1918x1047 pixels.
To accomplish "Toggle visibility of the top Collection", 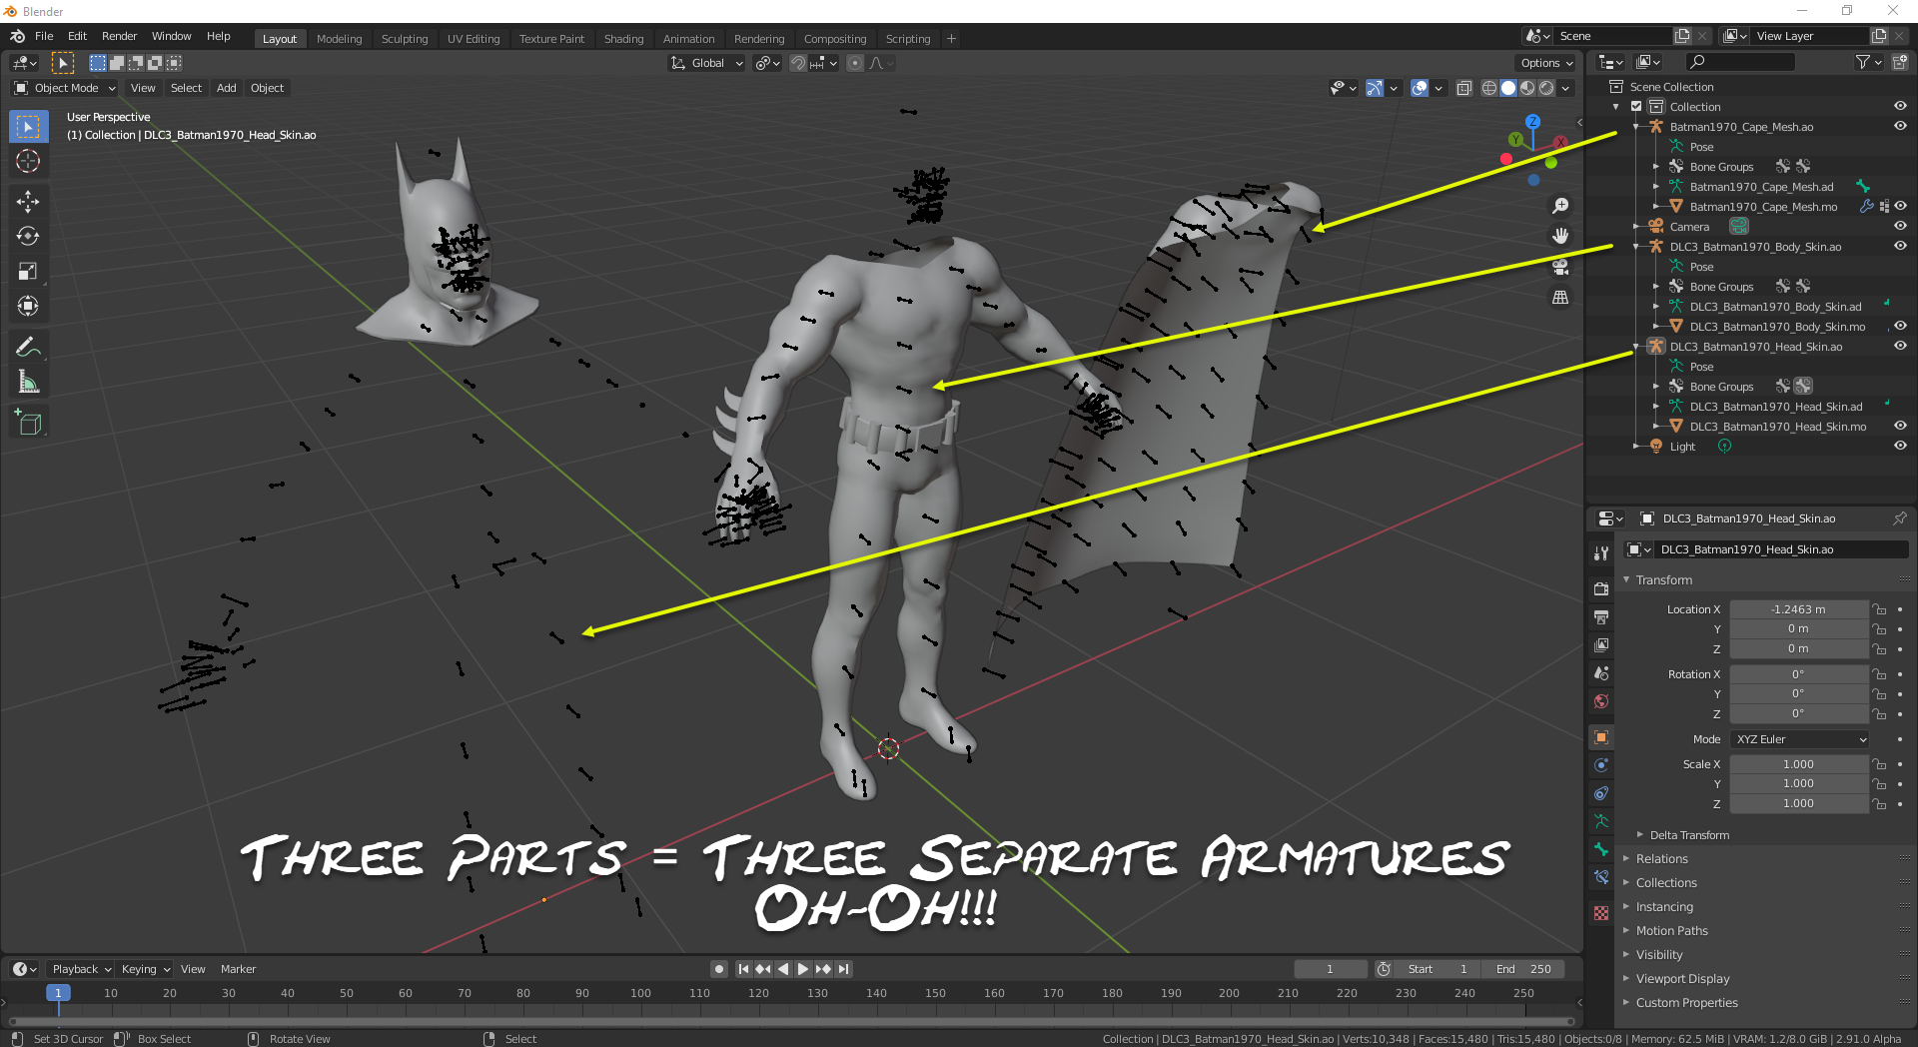I will (1900, 106).
